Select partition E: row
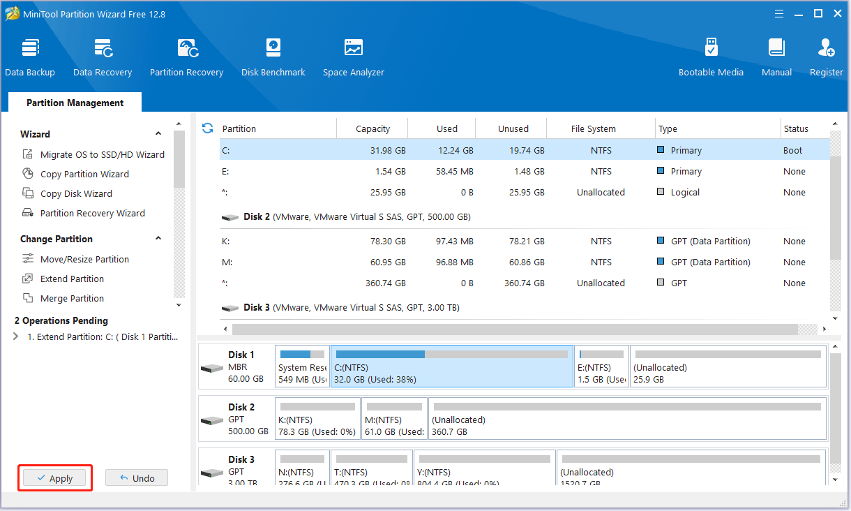Screen dimensions: 851x511 524,171
